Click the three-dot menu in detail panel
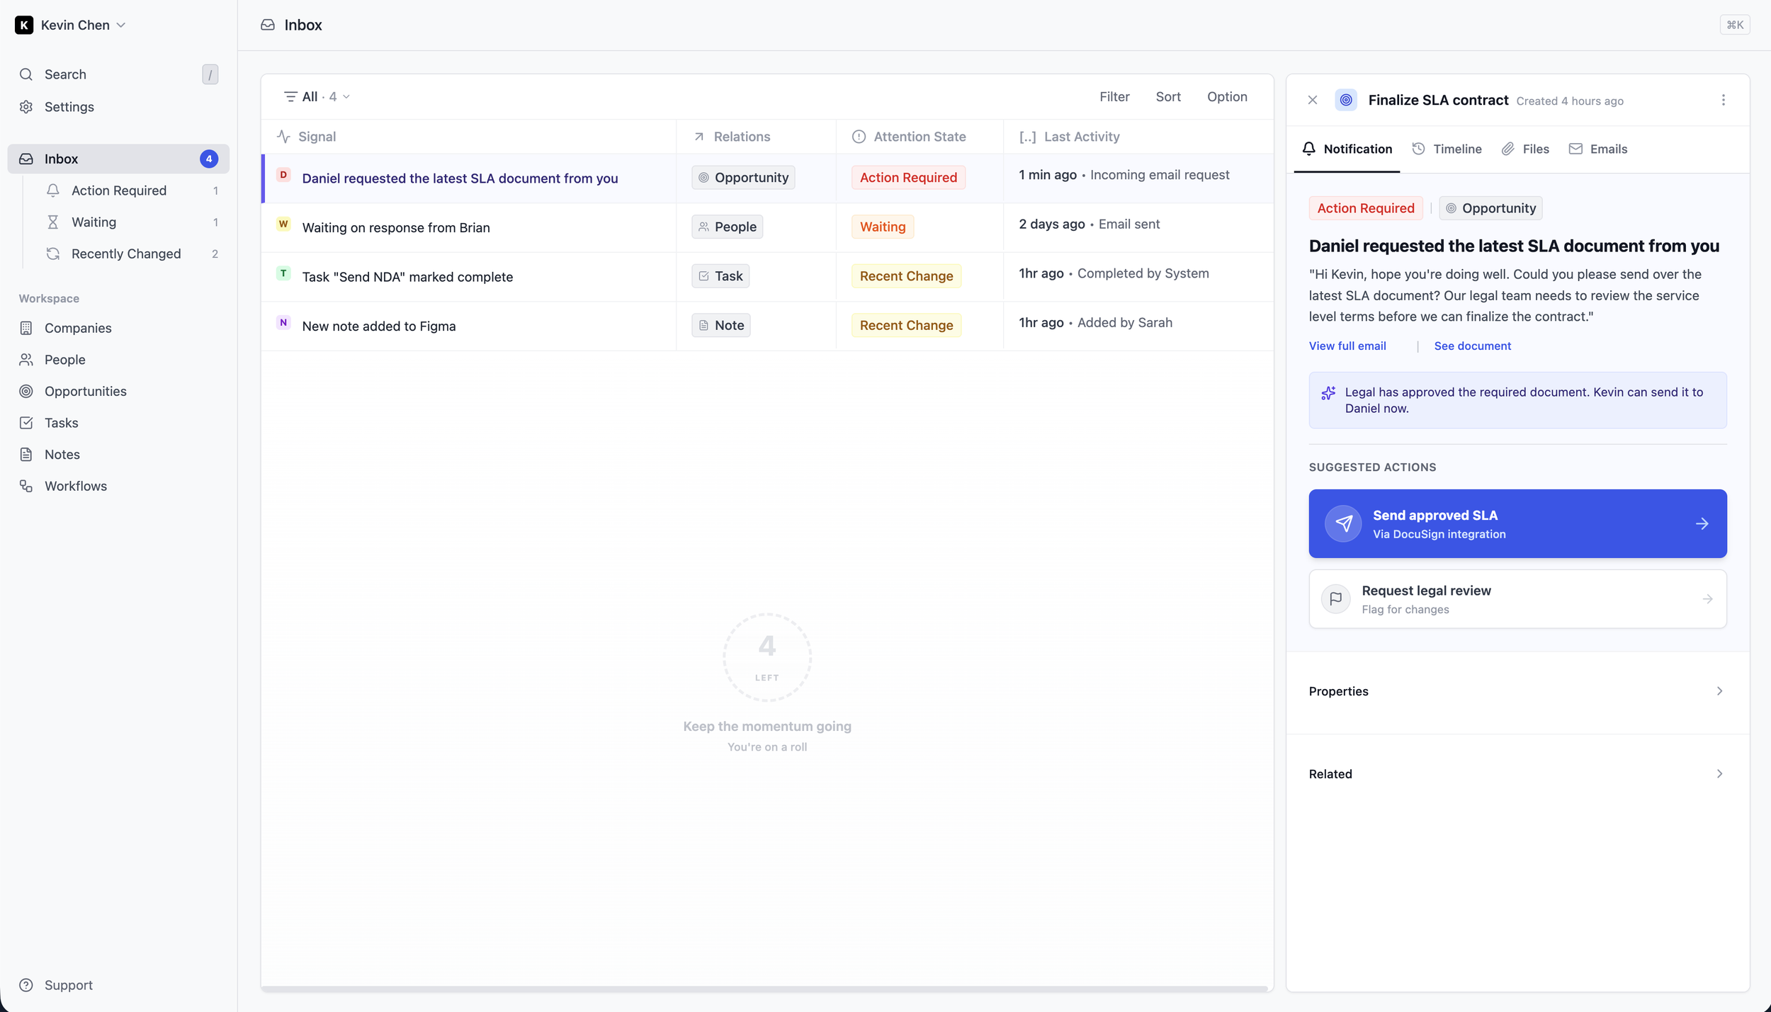 pos(1723,100)
